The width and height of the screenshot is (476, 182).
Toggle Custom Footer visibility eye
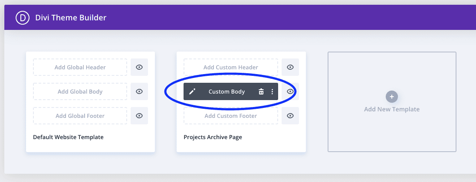pyautogui.click(x=290, y=116)
